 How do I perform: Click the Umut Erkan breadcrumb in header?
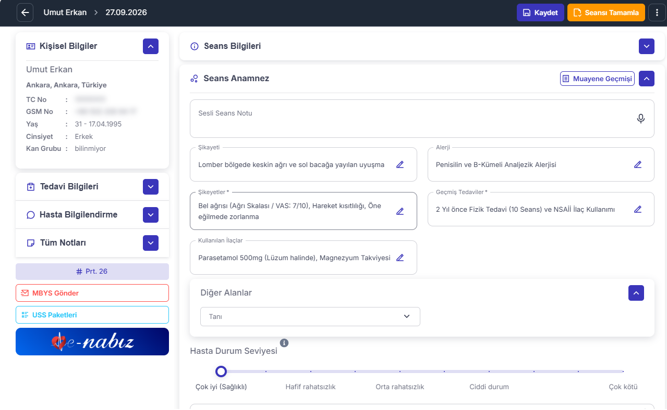click(65, 12)
